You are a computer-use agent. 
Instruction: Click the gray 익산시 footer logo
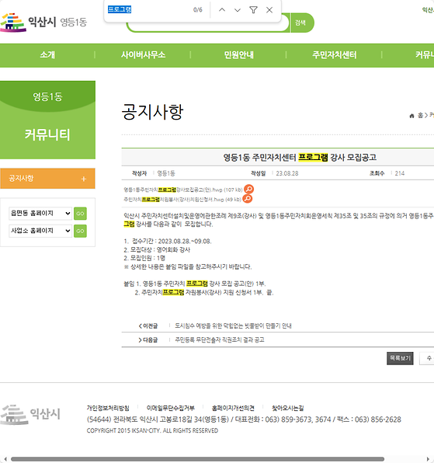(x=30, y=415)
